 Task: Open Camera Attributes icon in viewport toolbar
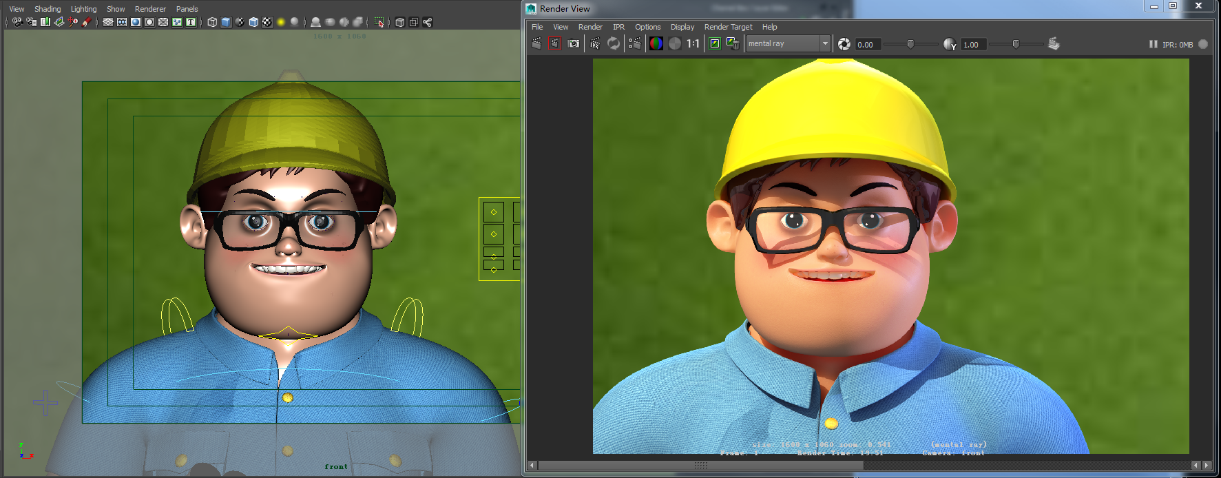[32, 22]
